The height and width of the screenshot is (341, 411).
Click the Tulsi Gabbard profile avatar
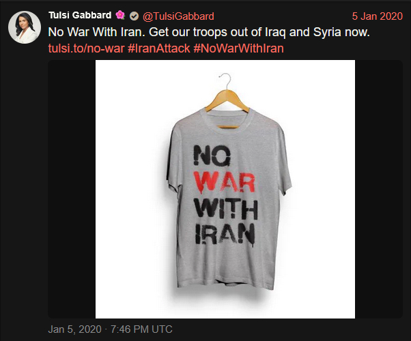(x=25, y=27)
